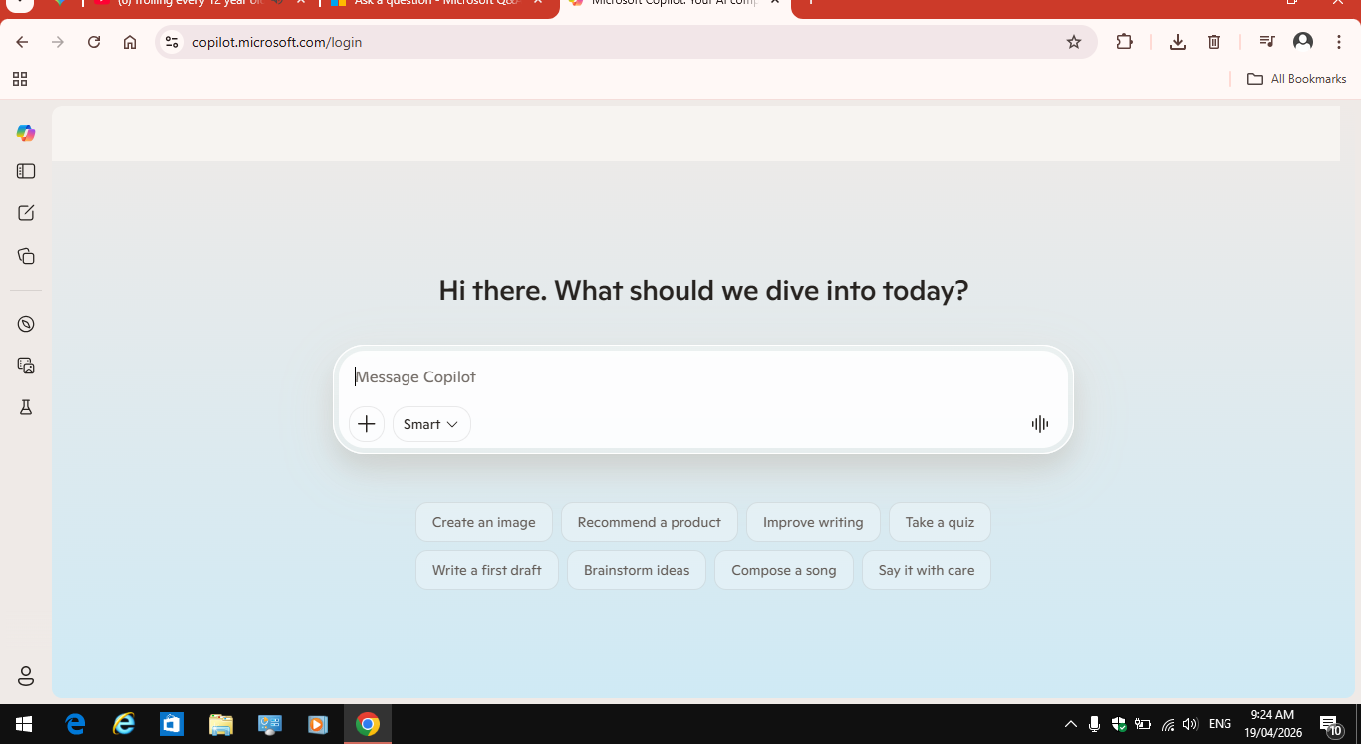Focus the Message Copilot input field
This screenshot has width=1361, height=744.
click(703, 377)
